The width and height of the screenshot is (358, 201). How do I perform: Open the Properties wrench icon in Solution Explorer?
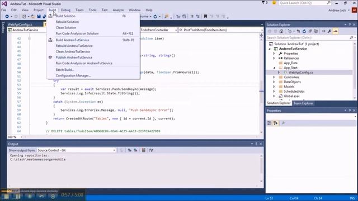[x=329, y=31]
